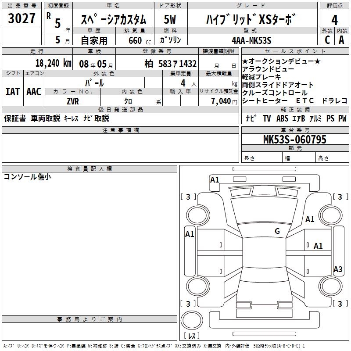Screen dimensions: 351x351
Task: Click the interior color クロ
Action: click(128, 101)
